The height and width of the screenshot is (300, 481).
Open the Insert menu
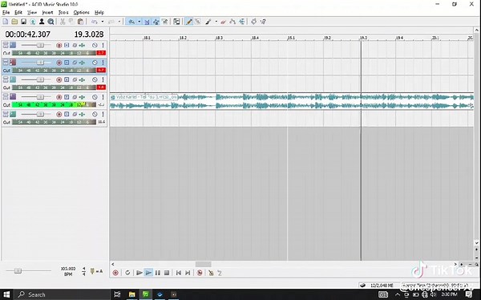point(47,12)
